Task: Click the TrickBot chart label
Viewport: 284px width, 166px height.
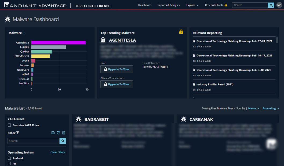Action: coord(24,79)
